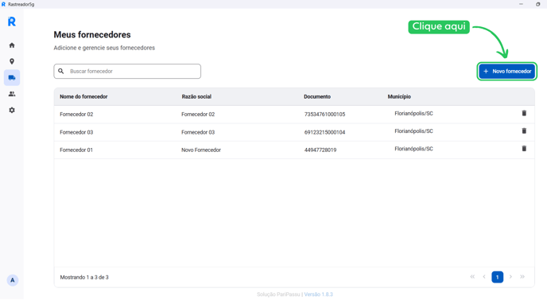Click razão social Fornecedor 03 cell
Image resolution: width=547 pixels, height=308 pixels.
coord(198,132)
